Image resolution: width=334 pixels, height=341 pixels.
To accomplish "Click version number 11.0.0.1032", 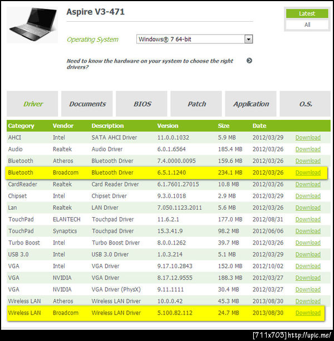I will [173, 137].
